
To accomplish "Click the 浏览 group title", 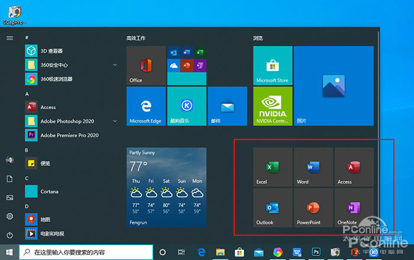I will click(x=258, y=38).
